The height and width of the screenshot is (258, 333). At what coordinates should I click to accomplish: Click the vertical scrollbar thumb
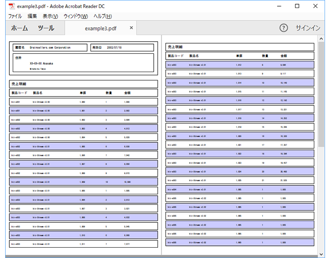click(321, 94)
